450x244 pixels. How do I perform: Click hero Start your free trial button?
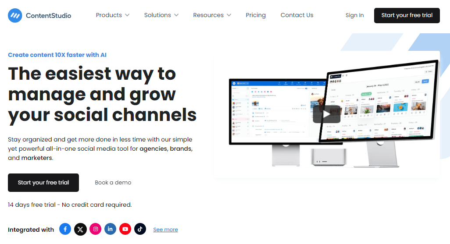43,183
